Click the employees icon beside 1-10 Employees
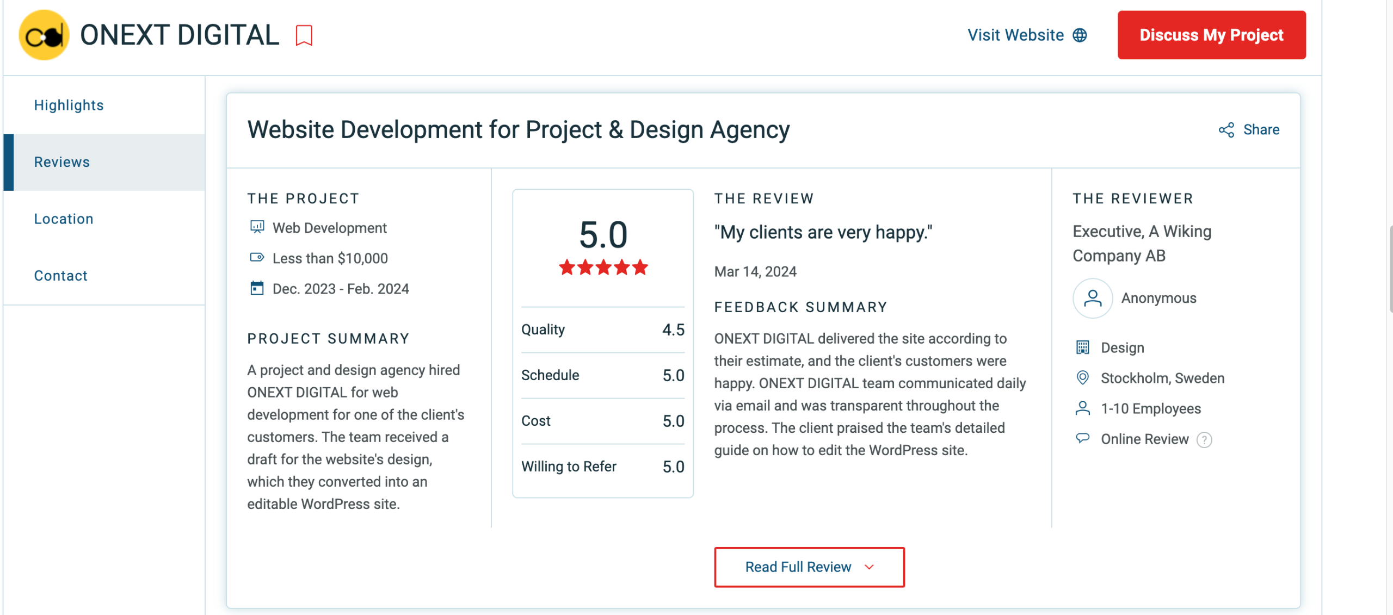The height and width of the screenshot is (615, 1393). tap(1083, 408)
